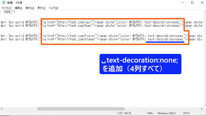Click the '9 行、155 列' status bar entry
The image size is (206, 116).
[x=124, y=113]
